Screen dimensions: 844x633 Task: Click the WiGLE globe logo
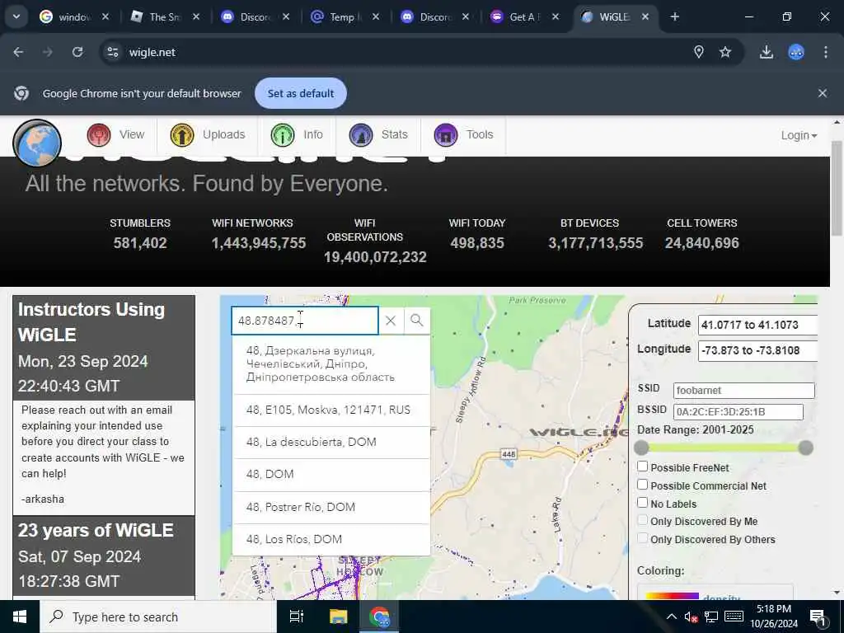coord(36,143)
